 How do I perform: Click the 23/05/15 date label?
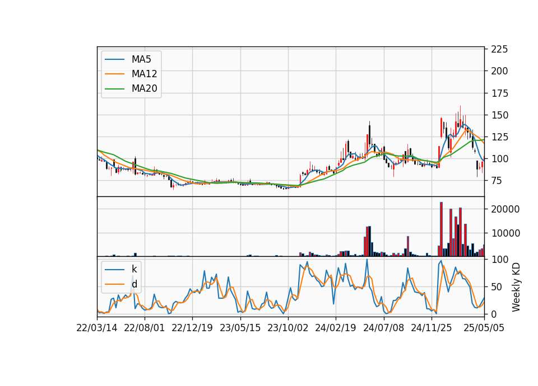click(240, 328)
